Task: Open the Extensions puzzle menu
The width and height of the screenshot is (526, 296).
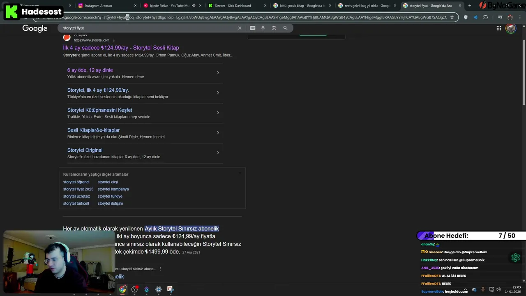Action: click(x=486, y=17)
